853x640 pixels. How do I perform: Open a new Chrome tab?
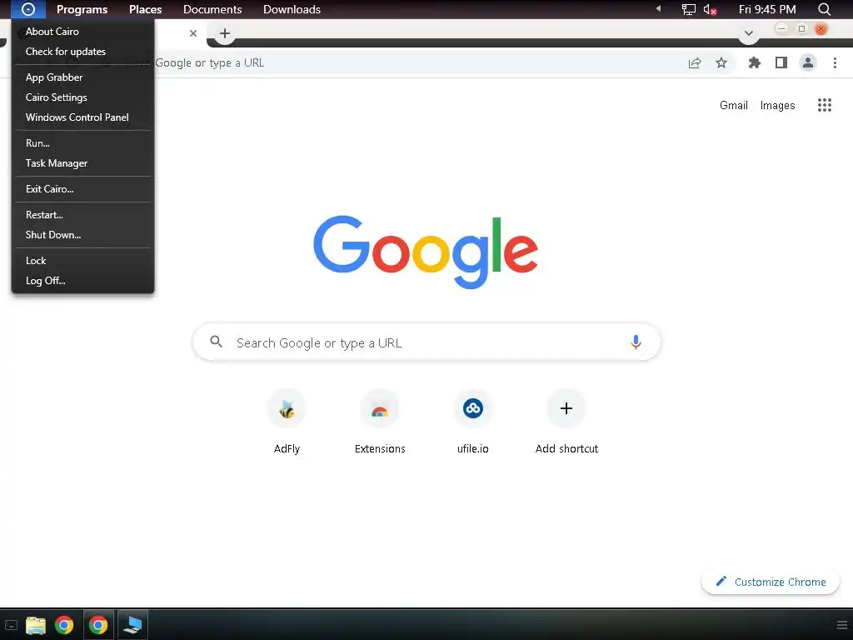[225, 33]
